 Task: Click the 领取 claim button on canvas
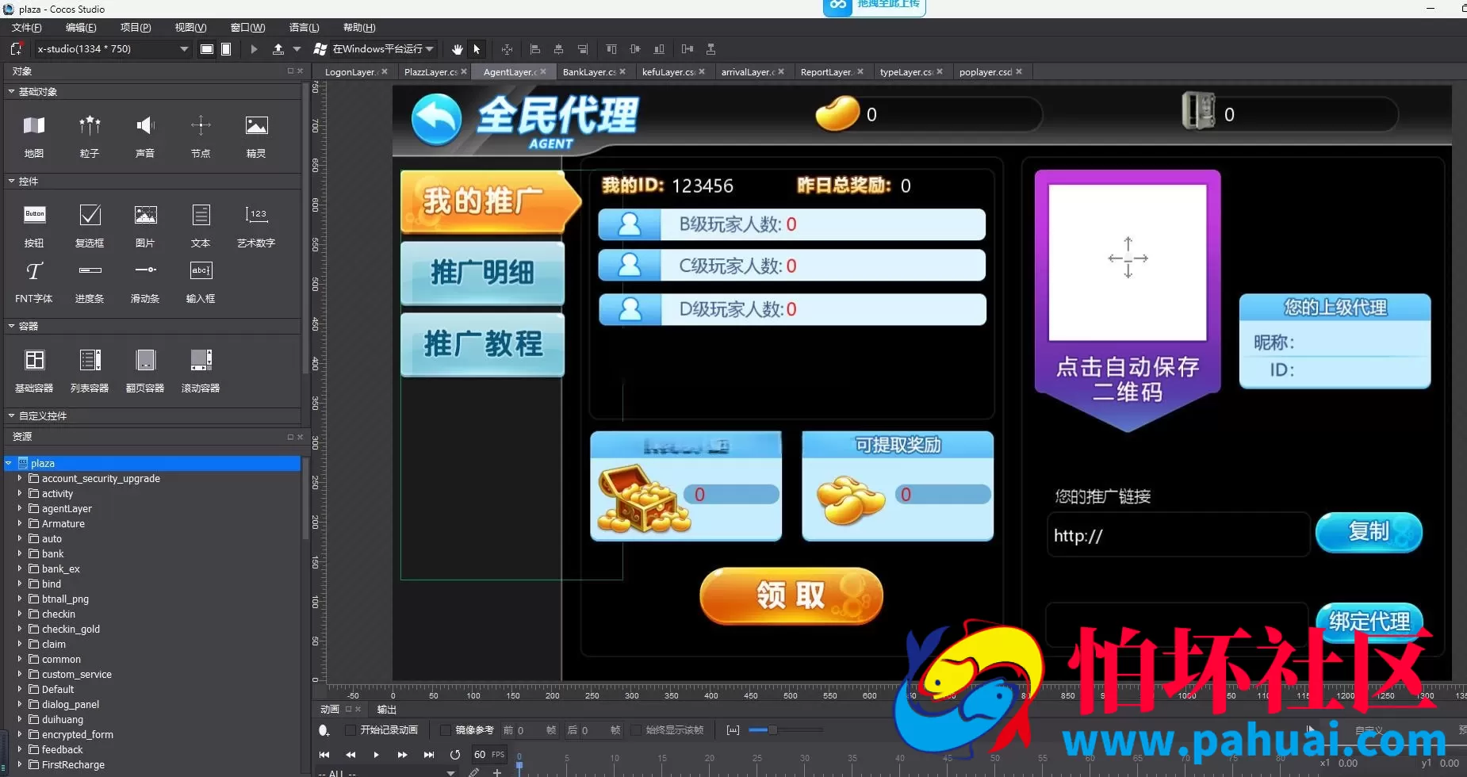(791, 595)
